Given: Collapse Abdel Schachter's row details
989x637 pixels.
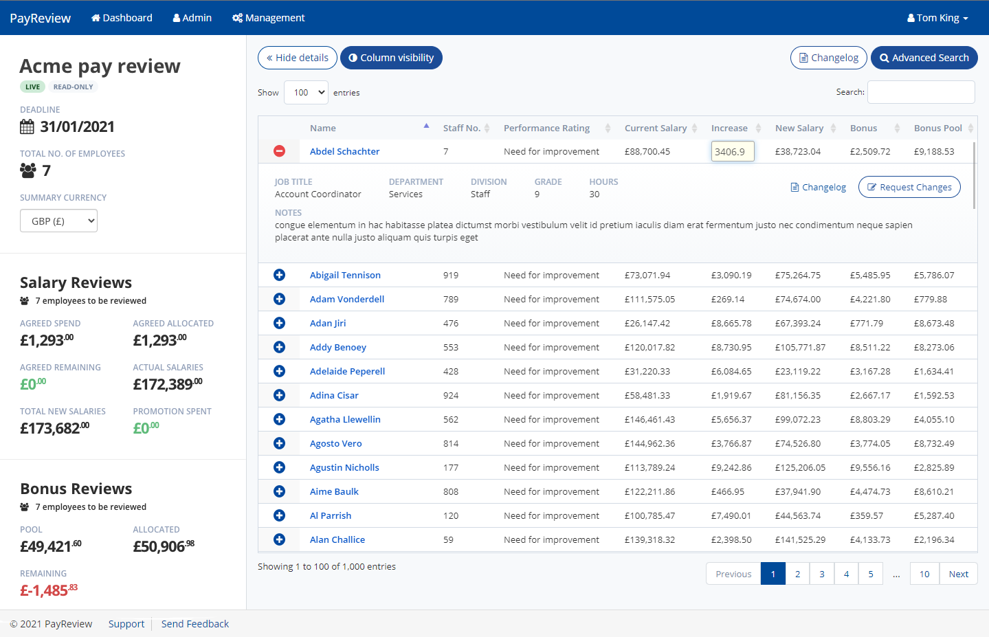Looking at the screenshot, I should tap(279, 151).
